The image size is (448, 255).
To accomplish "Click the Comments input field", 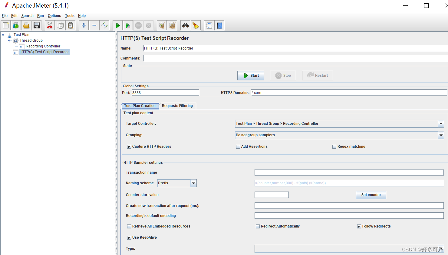I will coord(296,58).
